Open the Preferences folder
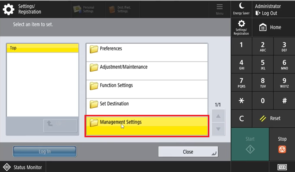This screenshot has width=295, height=172. click(x=147, y=52)
